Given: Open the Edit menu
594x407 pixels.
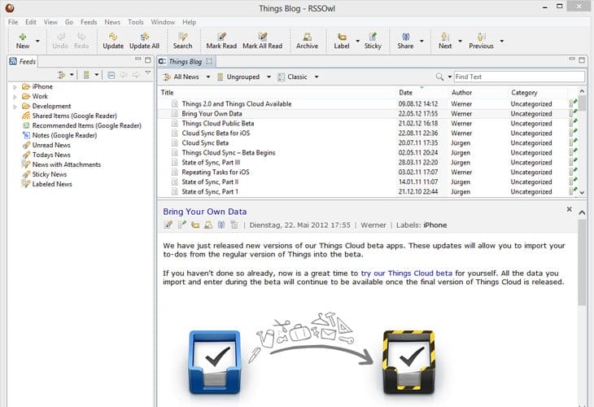Looking at the screenshot, I should 31,22.
